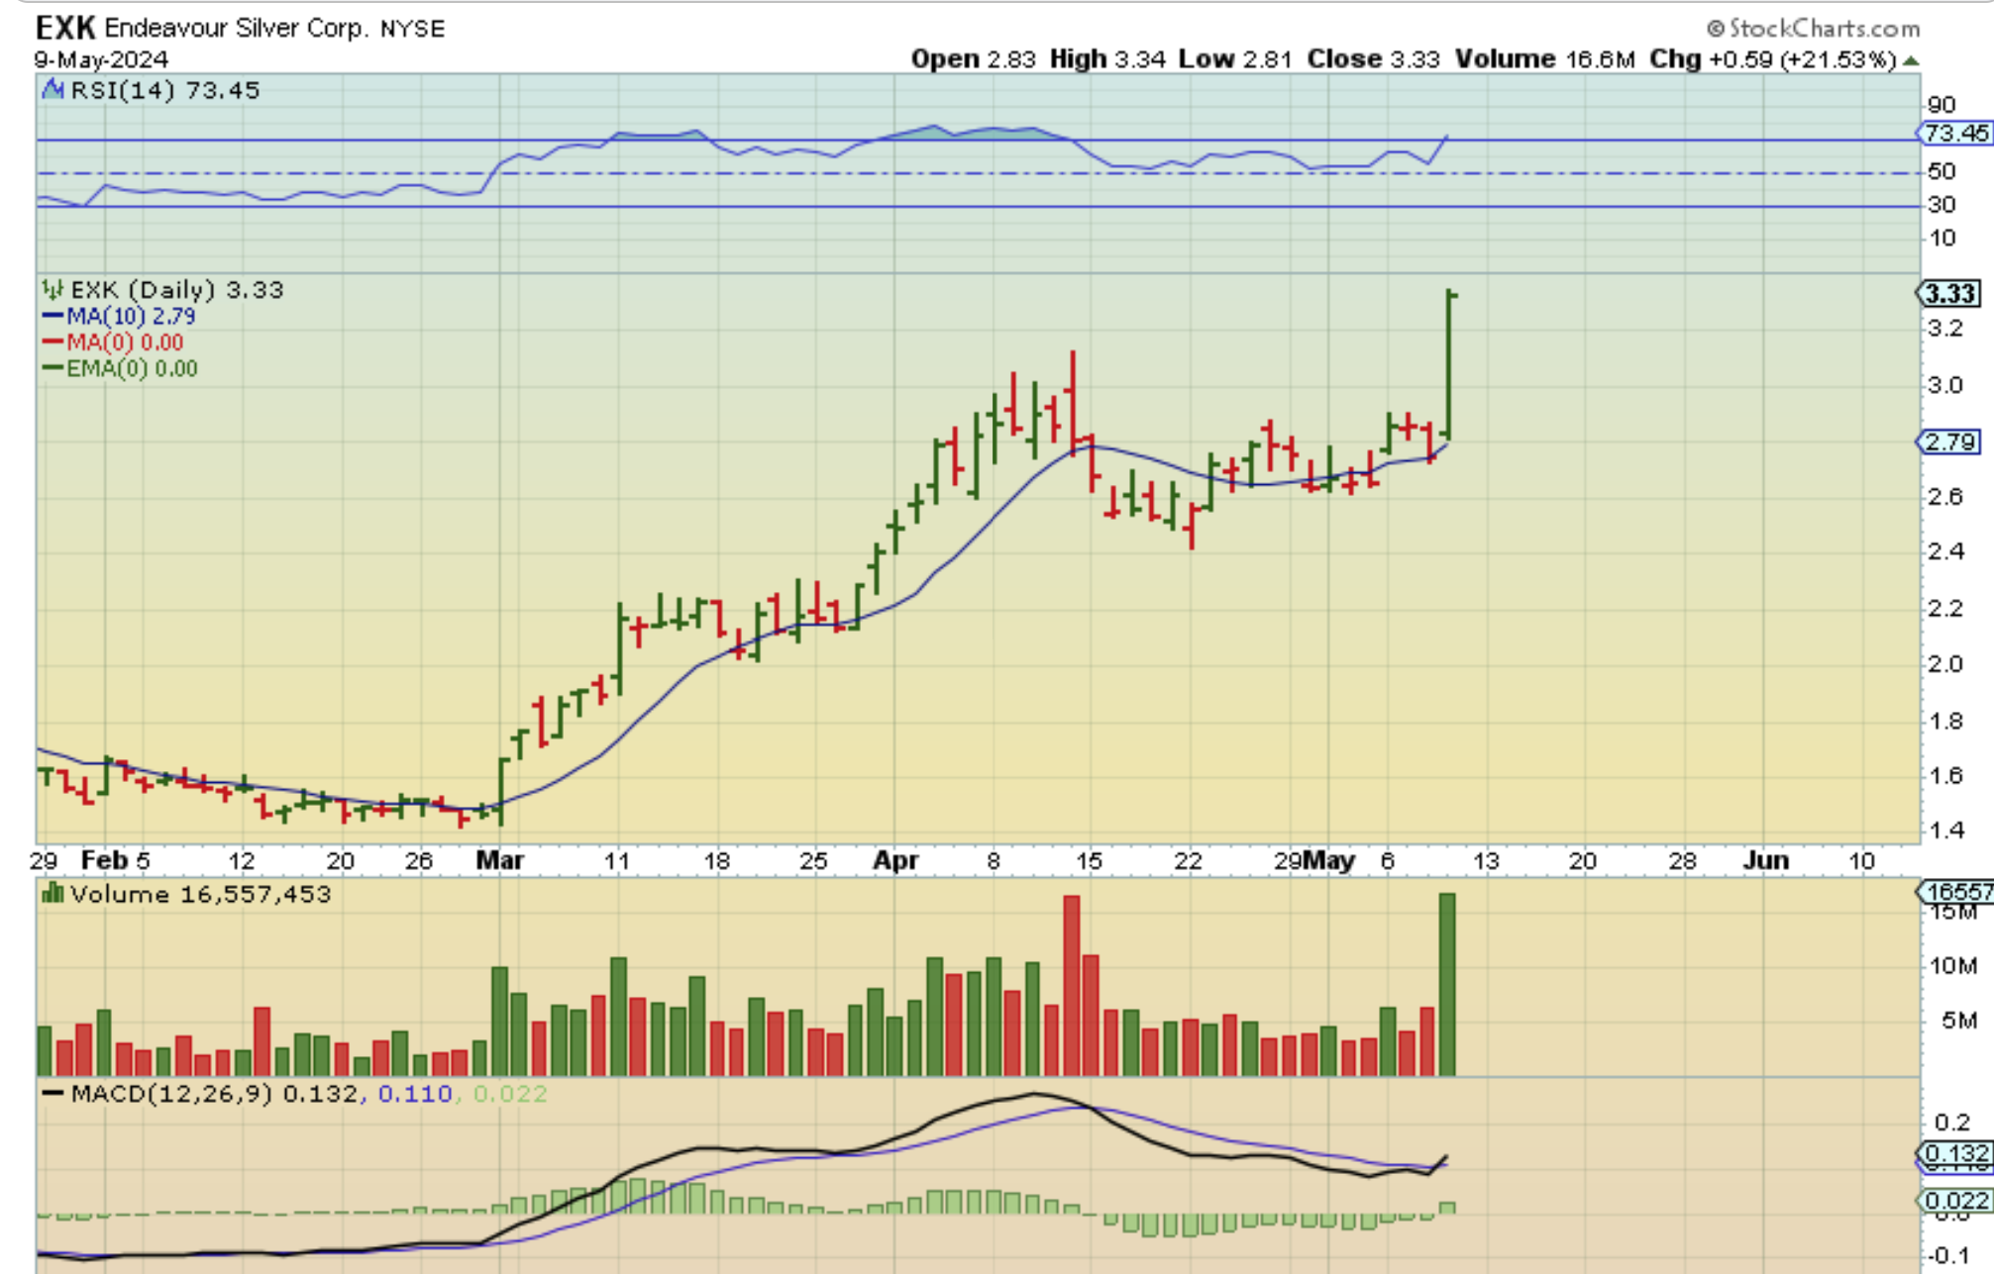Click the Volume histogram icon
The height and width of the screenshot is (1274, 1994).
[52, 895]
